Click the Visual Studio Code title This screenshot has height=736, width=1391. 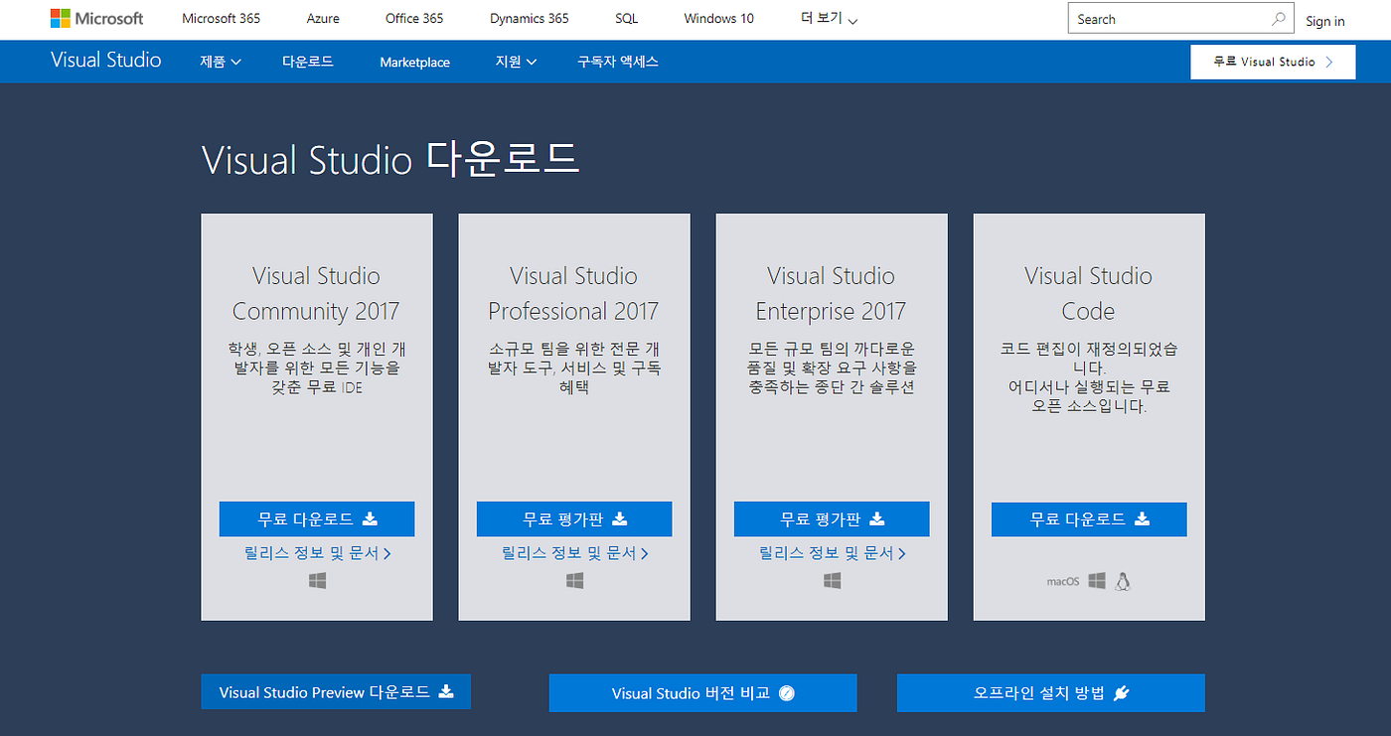point(1088,293)
